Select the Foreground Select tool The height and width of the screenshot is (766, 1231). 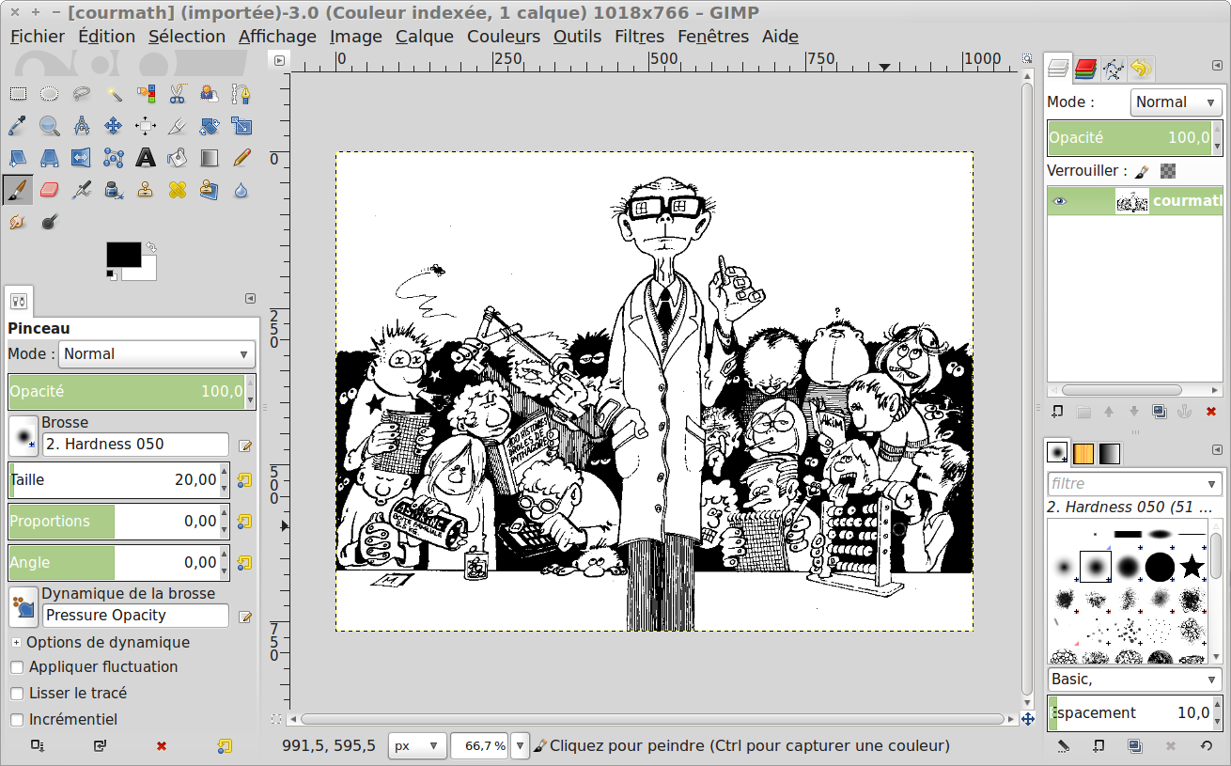pos(210,94)
